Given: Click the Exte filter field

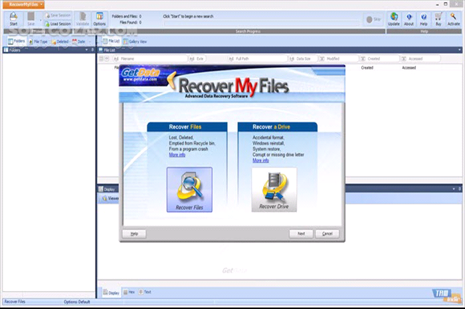Looking at the screenshot, I should point(197,58).
